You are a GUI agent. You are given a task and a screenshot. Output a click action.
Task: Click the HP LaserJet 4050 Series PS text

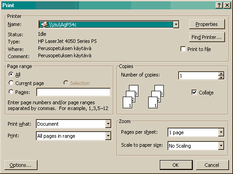click(x=67, y=41)
